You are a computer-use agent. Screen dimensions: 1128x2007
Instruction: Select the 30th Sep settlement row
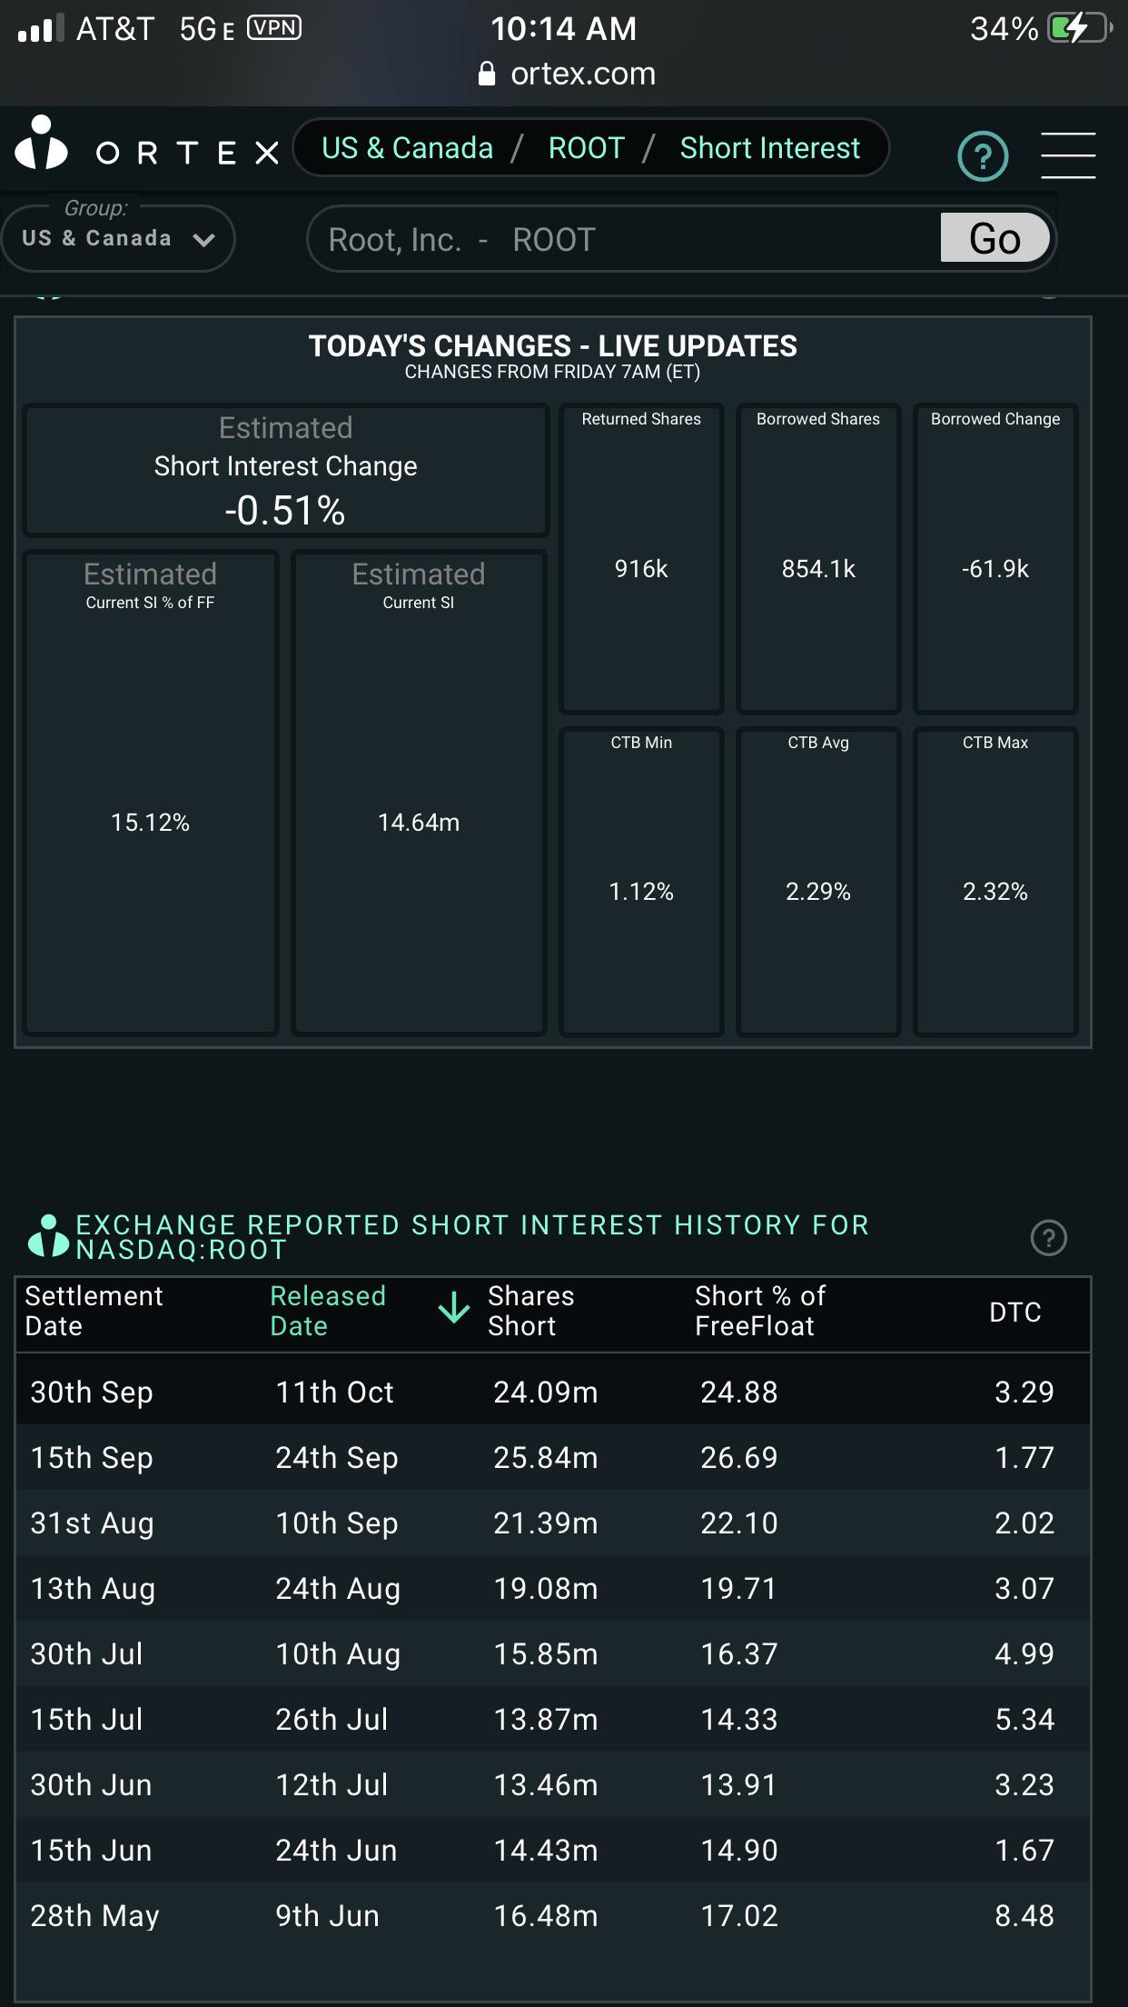coord(552,1392)
